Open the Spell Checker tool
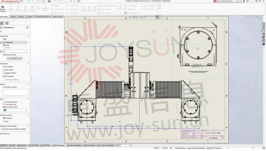 25,8
